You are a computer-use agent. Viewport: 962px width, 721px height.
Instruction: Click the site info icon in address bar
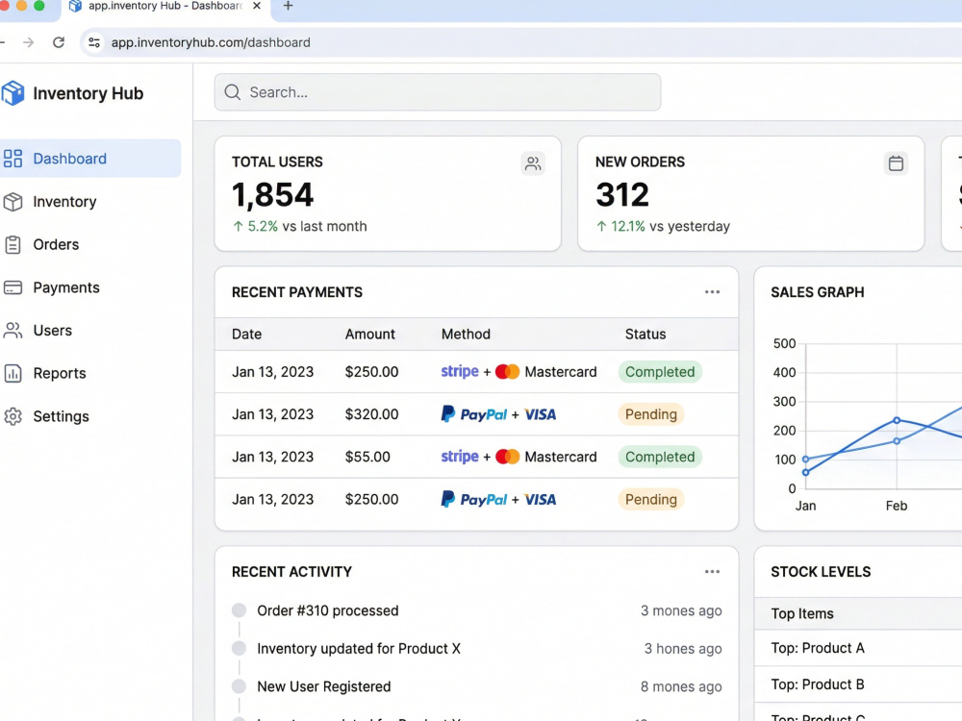(94, 42)
